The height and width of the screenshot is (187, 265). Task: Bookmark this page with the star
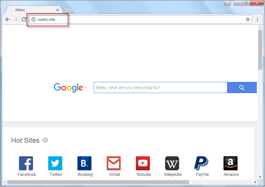pyautogui.click(x=247, y=19)
